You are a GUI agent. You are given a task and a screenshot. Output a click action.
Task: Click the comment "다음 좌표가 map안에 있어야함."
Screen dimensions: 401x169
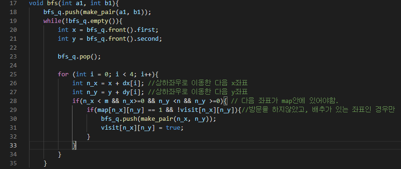(x=290, y=101)
